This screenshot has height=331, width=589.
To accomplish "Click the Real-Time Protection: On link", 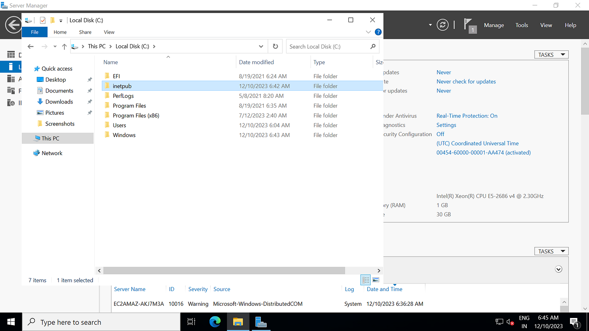I will [467, 116].
